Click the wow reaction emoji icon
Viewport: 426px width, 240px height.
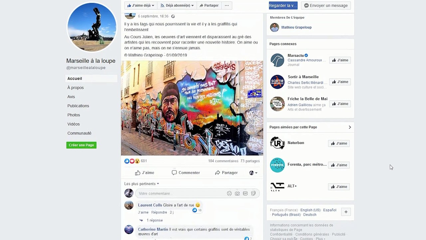(137, 161)
